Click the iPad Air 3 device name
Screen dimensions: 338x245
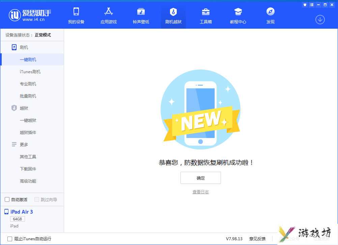22,212
